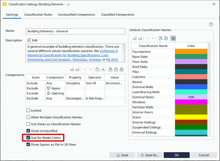Open the Discipline operator dropdown
The width and height of the screenshot is (220, 161).
point(95,83)
